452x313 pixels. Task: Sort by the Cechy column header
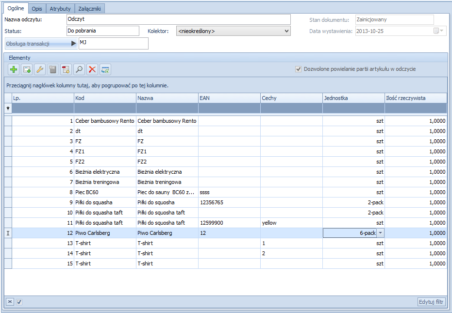tap(291, 98)
